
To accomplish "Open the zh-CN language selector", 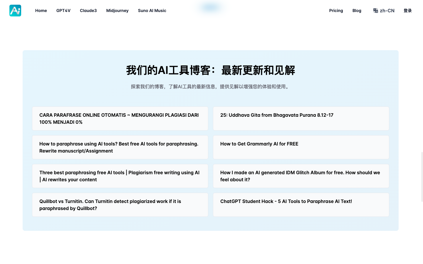I will click(x=384, y=11).
